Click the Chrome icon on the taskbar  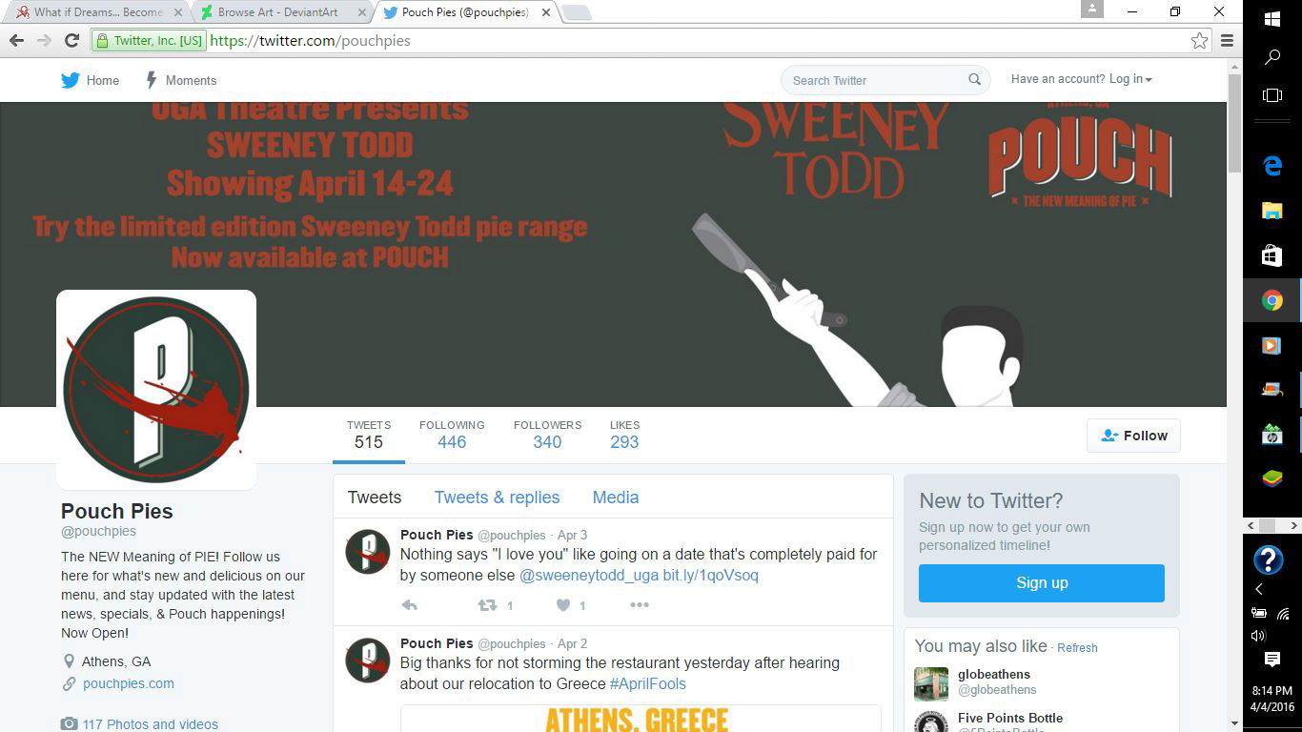[x=1272, y=300]
